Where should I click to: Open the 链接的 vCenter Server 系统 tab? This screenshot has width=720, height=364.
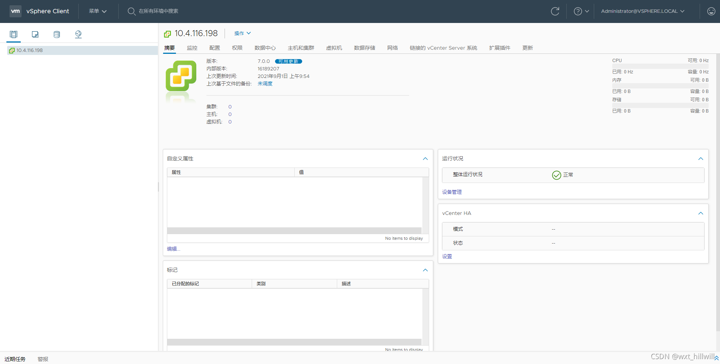(x=443, y=48)
